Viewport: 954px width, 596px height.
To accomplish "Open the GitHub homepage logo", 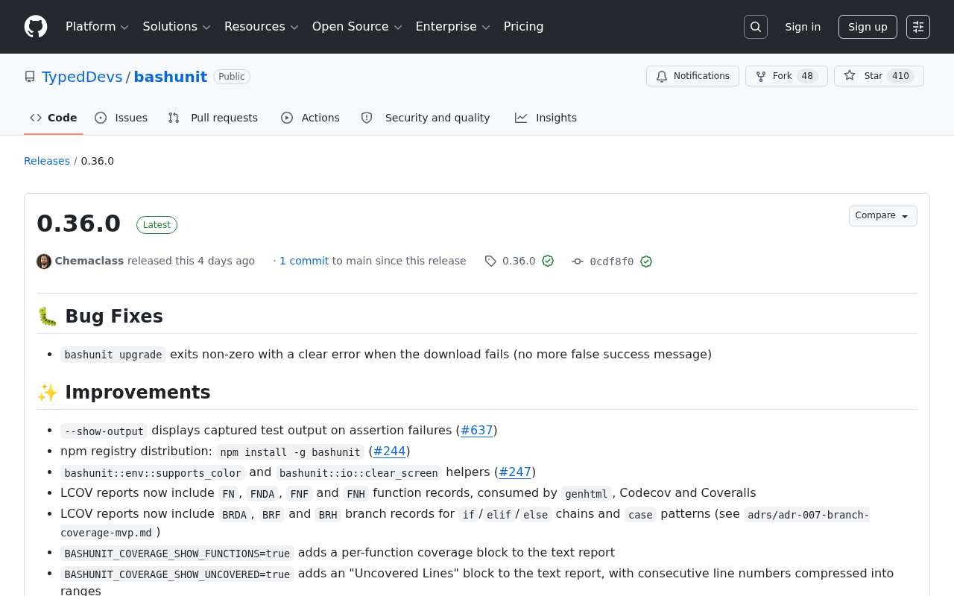I will tap(36, 27).
